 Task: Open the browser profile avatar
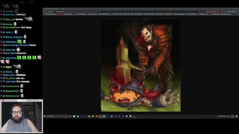click(x=235, y=12)
